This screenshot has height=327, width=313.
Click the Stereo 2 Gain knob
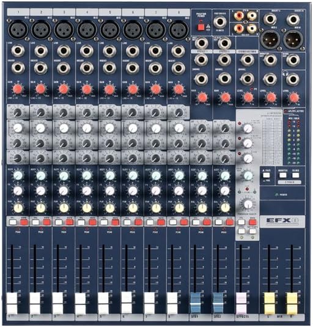[225, 97]
